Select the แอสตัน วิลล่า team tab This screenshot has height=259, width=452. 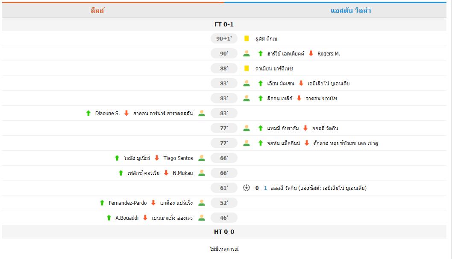click(350, 10)
